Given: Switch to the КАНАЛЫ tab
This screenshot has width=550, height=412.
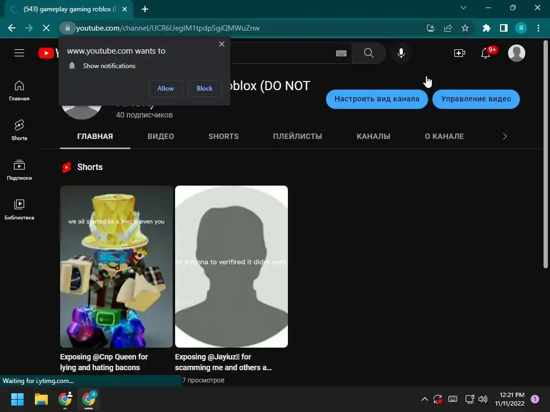Looking at the screenshot, I should pos(373,136).
